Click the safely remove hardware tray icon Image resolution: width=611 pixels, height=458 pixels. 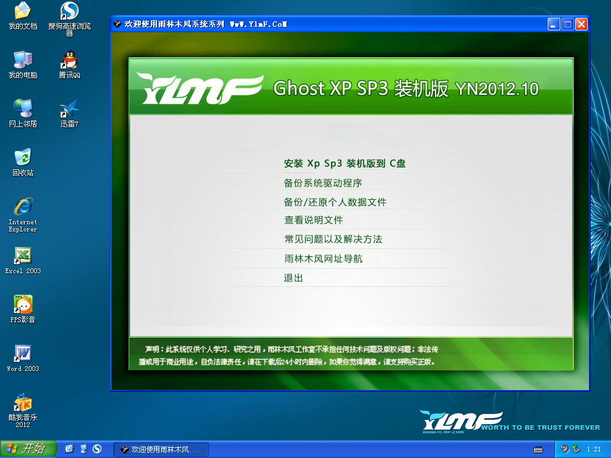[575, 449]
